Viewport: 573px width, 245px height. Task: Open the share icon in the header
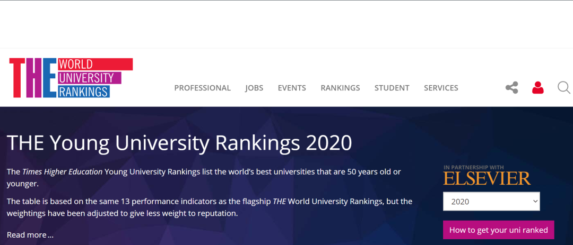511,88
